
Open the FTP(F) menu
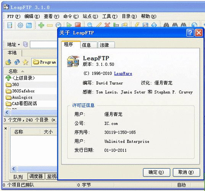[14, 16]
